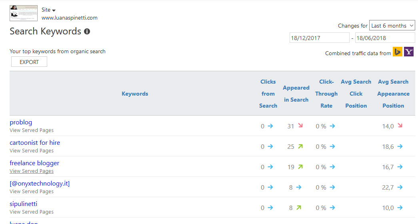The image size is (418, 224).
Task: Open the problog keyword link
Action: [x=21, y=122]
